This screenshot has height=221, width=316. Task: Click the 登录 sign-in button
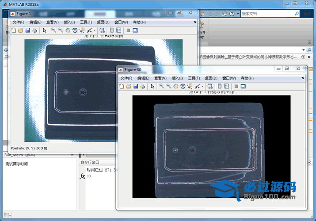tap(307, 14)
